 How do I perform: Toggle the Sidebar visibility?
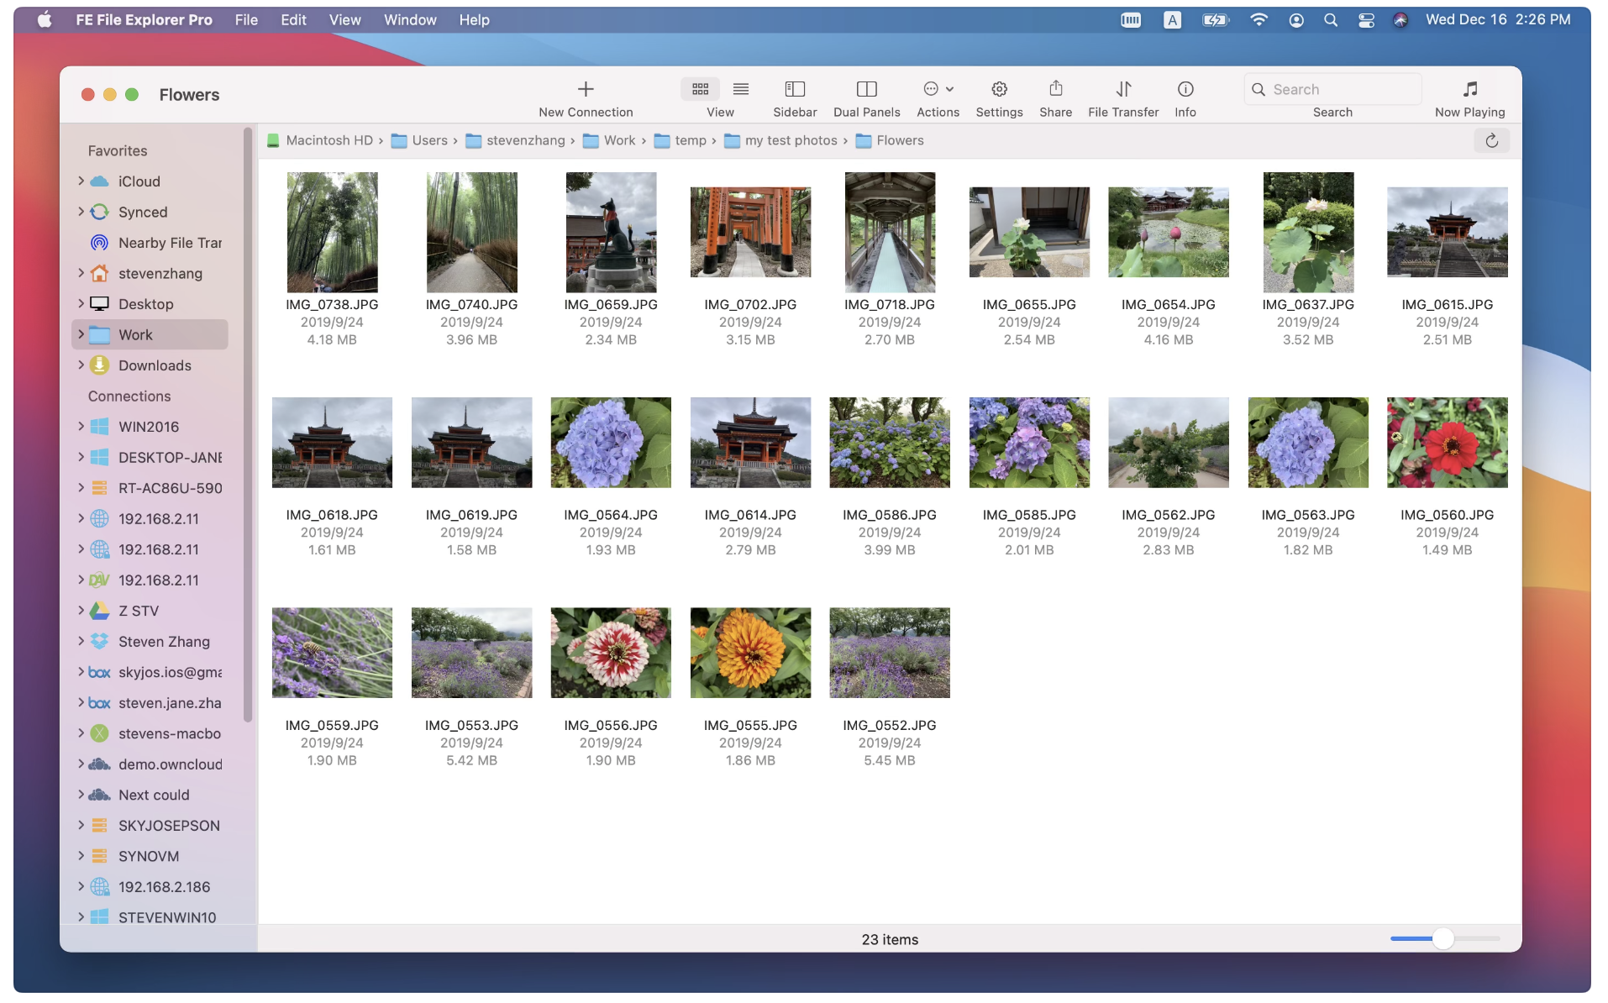click(794, 89)
